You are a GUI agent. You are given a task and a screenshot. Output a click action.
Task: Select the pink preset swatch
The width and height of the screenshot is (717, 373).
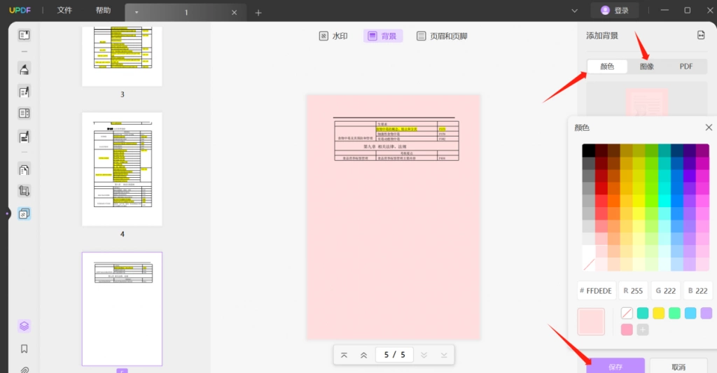click(x=627, y=329)
